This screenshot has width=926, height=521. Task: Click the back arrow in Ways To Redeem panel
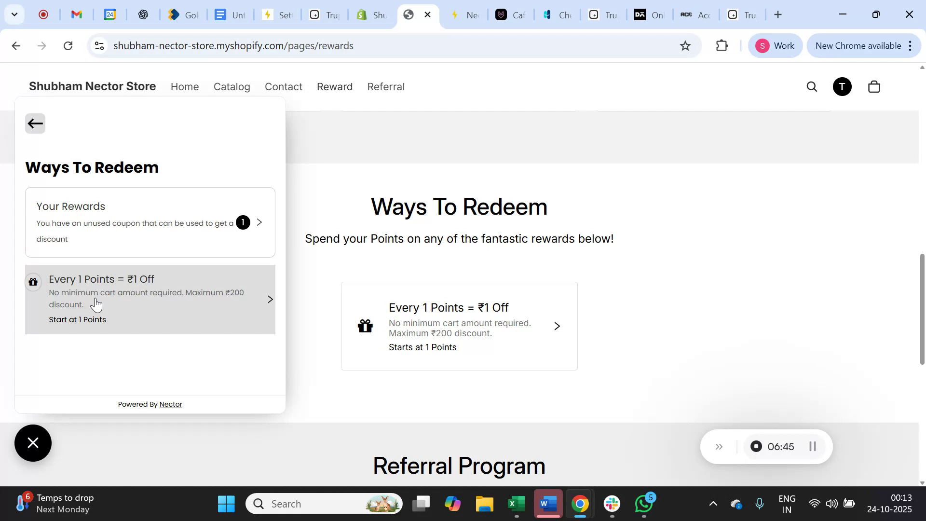click(35, 123)
